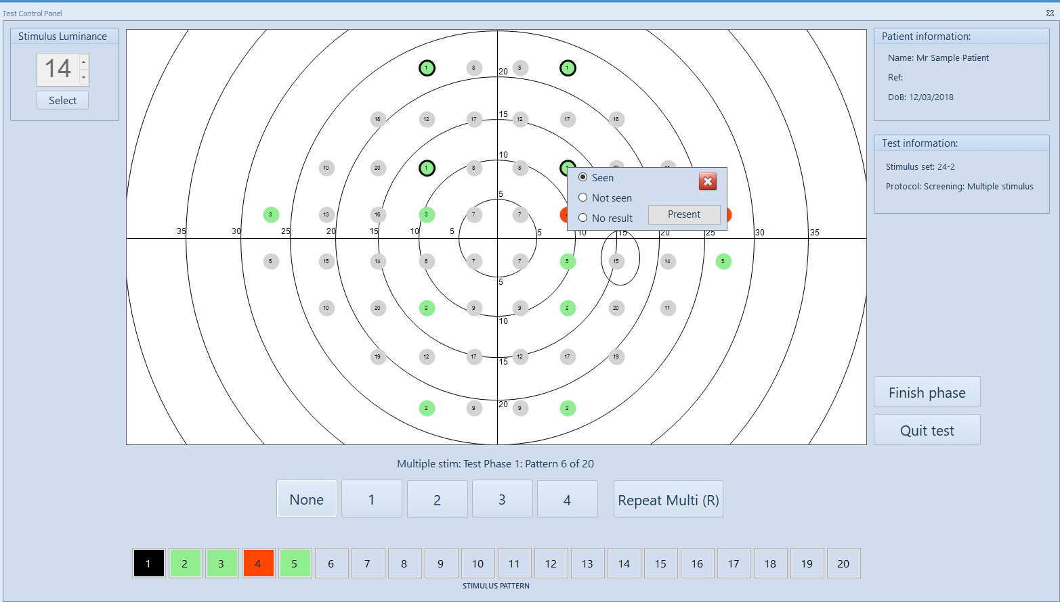Screen dimensions: 1060x602
Task: Close the Seen/Not seen popup with red X
Action: point(708,181)
